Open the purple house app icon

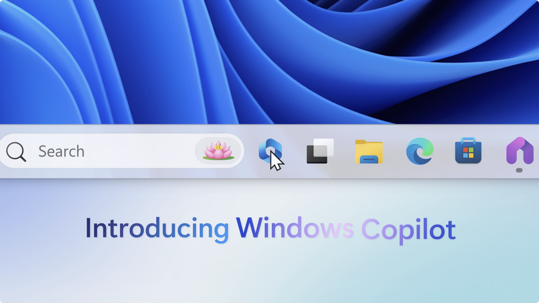click(520, 151)
